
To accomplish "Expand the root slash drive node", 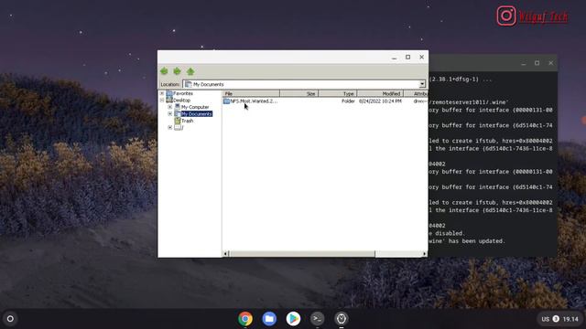I will [x=170, y=128].
